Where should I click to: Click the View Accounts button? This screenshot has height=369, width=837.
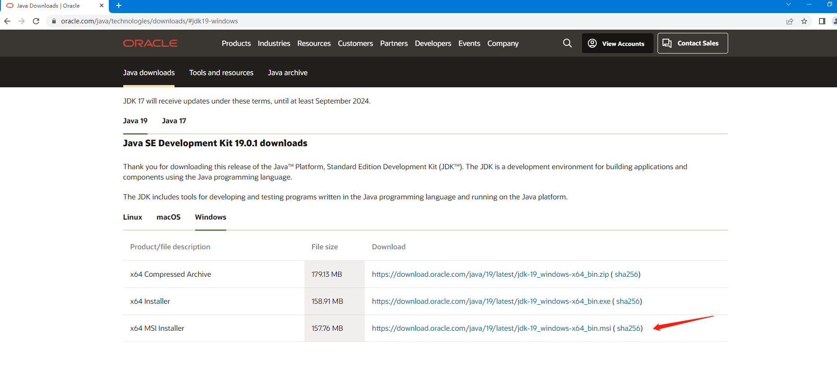pos(618,43)
